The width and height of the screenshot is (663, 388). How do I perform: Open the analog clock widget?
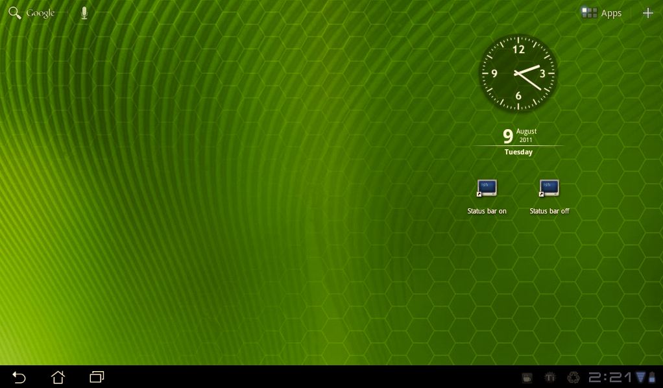point(518,73)
